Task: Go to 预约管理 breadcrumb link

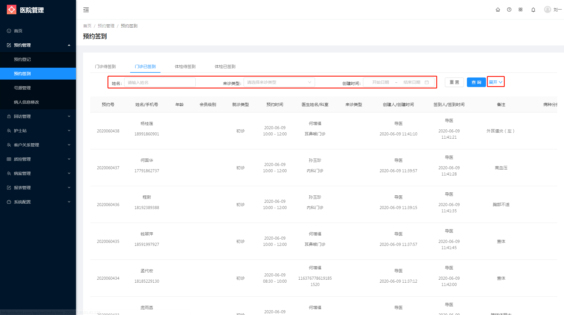Action: pyautogui.click(x=106, y=26)
